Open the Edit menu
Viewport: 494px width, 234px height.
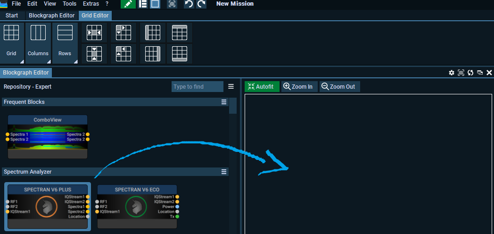[x=32, y=4]
